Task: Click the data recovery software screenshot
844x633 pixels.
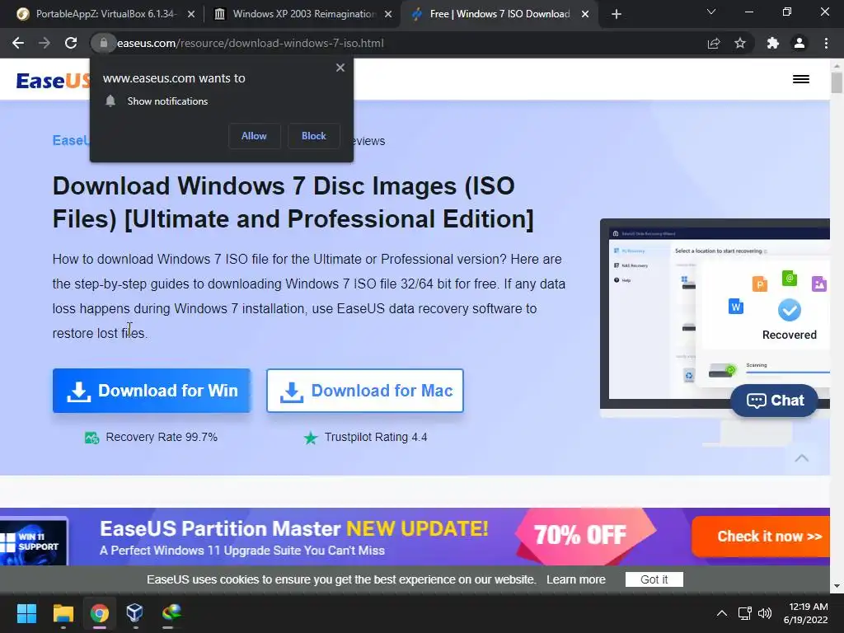Action: tap(715, 317)
